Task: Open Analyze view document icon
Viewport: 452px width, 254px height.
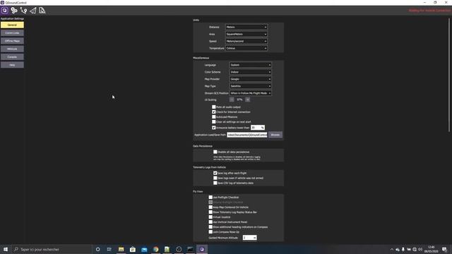Action: click(42, 11)
